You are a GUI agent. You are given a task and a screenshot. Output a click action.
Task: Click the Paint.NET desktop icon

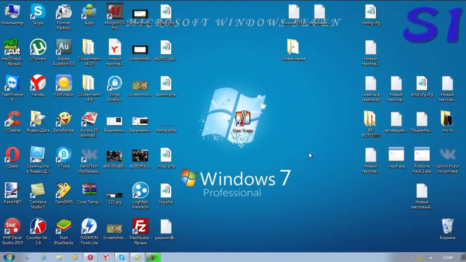click(x=12, y=193)
